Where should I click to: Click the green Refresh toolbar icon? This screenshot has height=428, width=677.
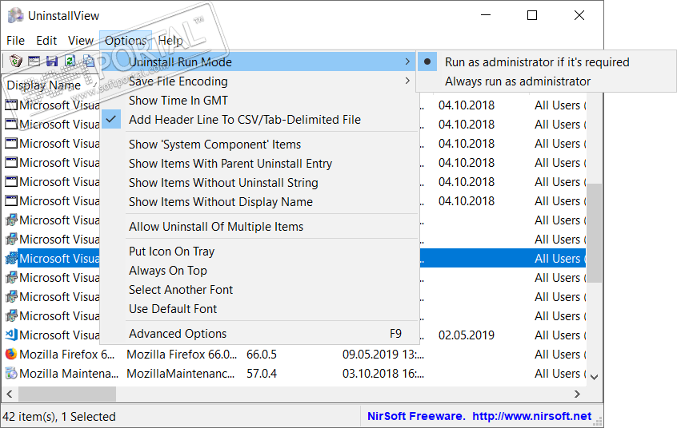coord(70,61)
